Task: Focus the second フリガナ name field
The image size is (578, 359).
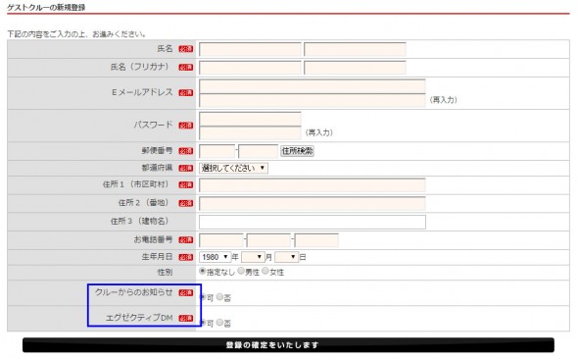Action: (355, 68)
